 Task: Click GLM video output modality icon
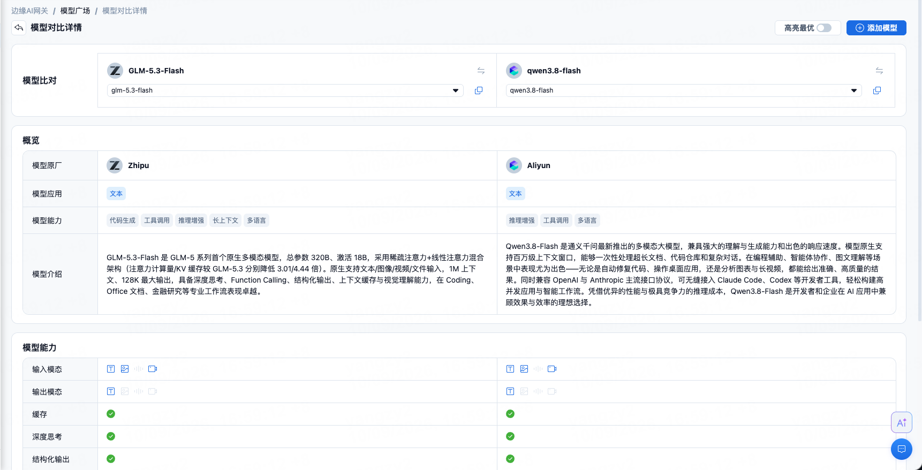153,391
